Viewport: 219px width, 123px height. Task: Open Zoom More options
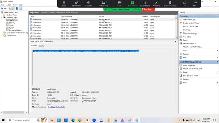[195, 4]
